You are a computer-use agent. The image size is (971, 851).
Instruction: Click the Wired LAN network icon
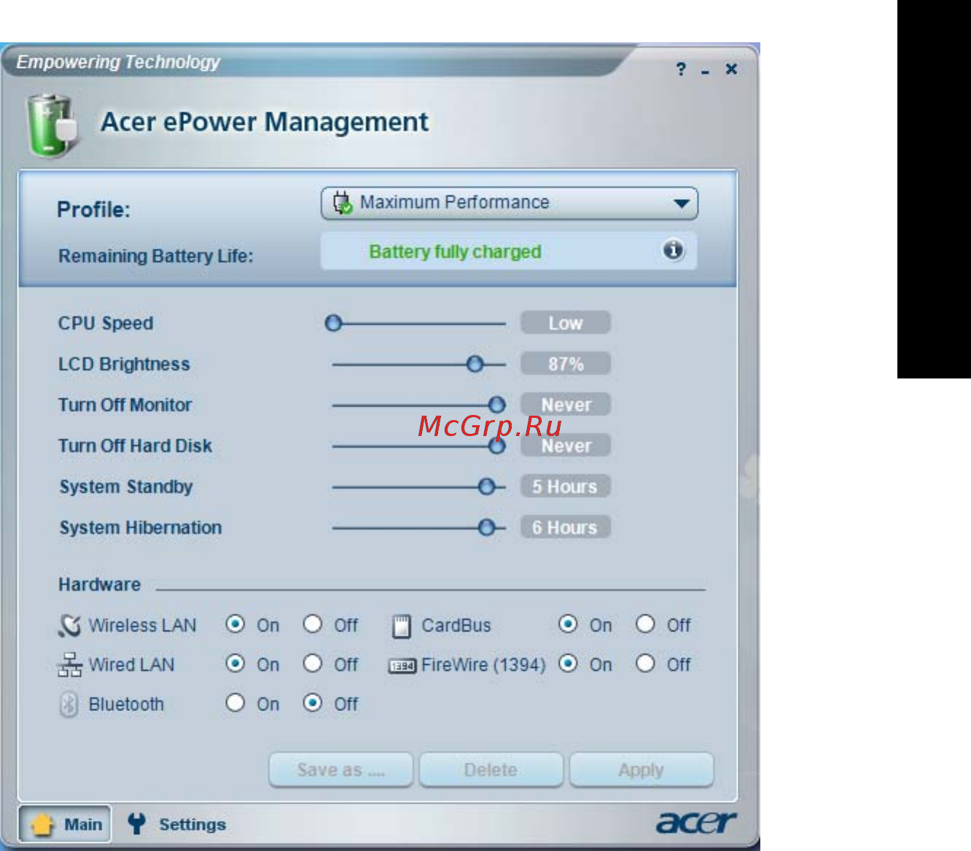[69, 665]
